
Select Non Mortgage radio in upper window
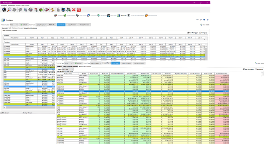188,33
